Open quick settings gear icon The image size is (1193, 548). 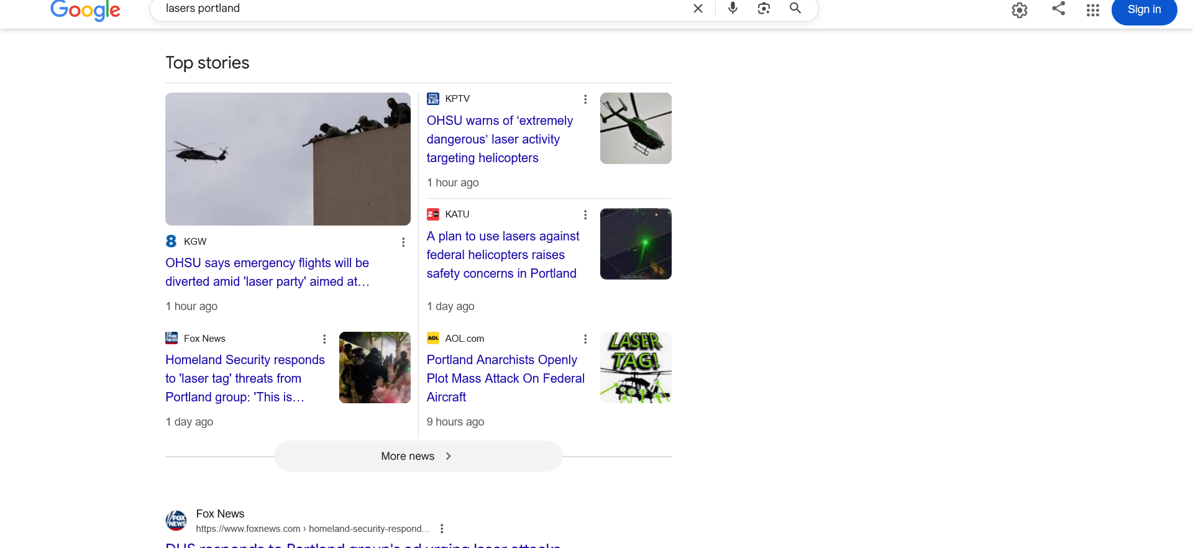click(x=1020, y=10)
